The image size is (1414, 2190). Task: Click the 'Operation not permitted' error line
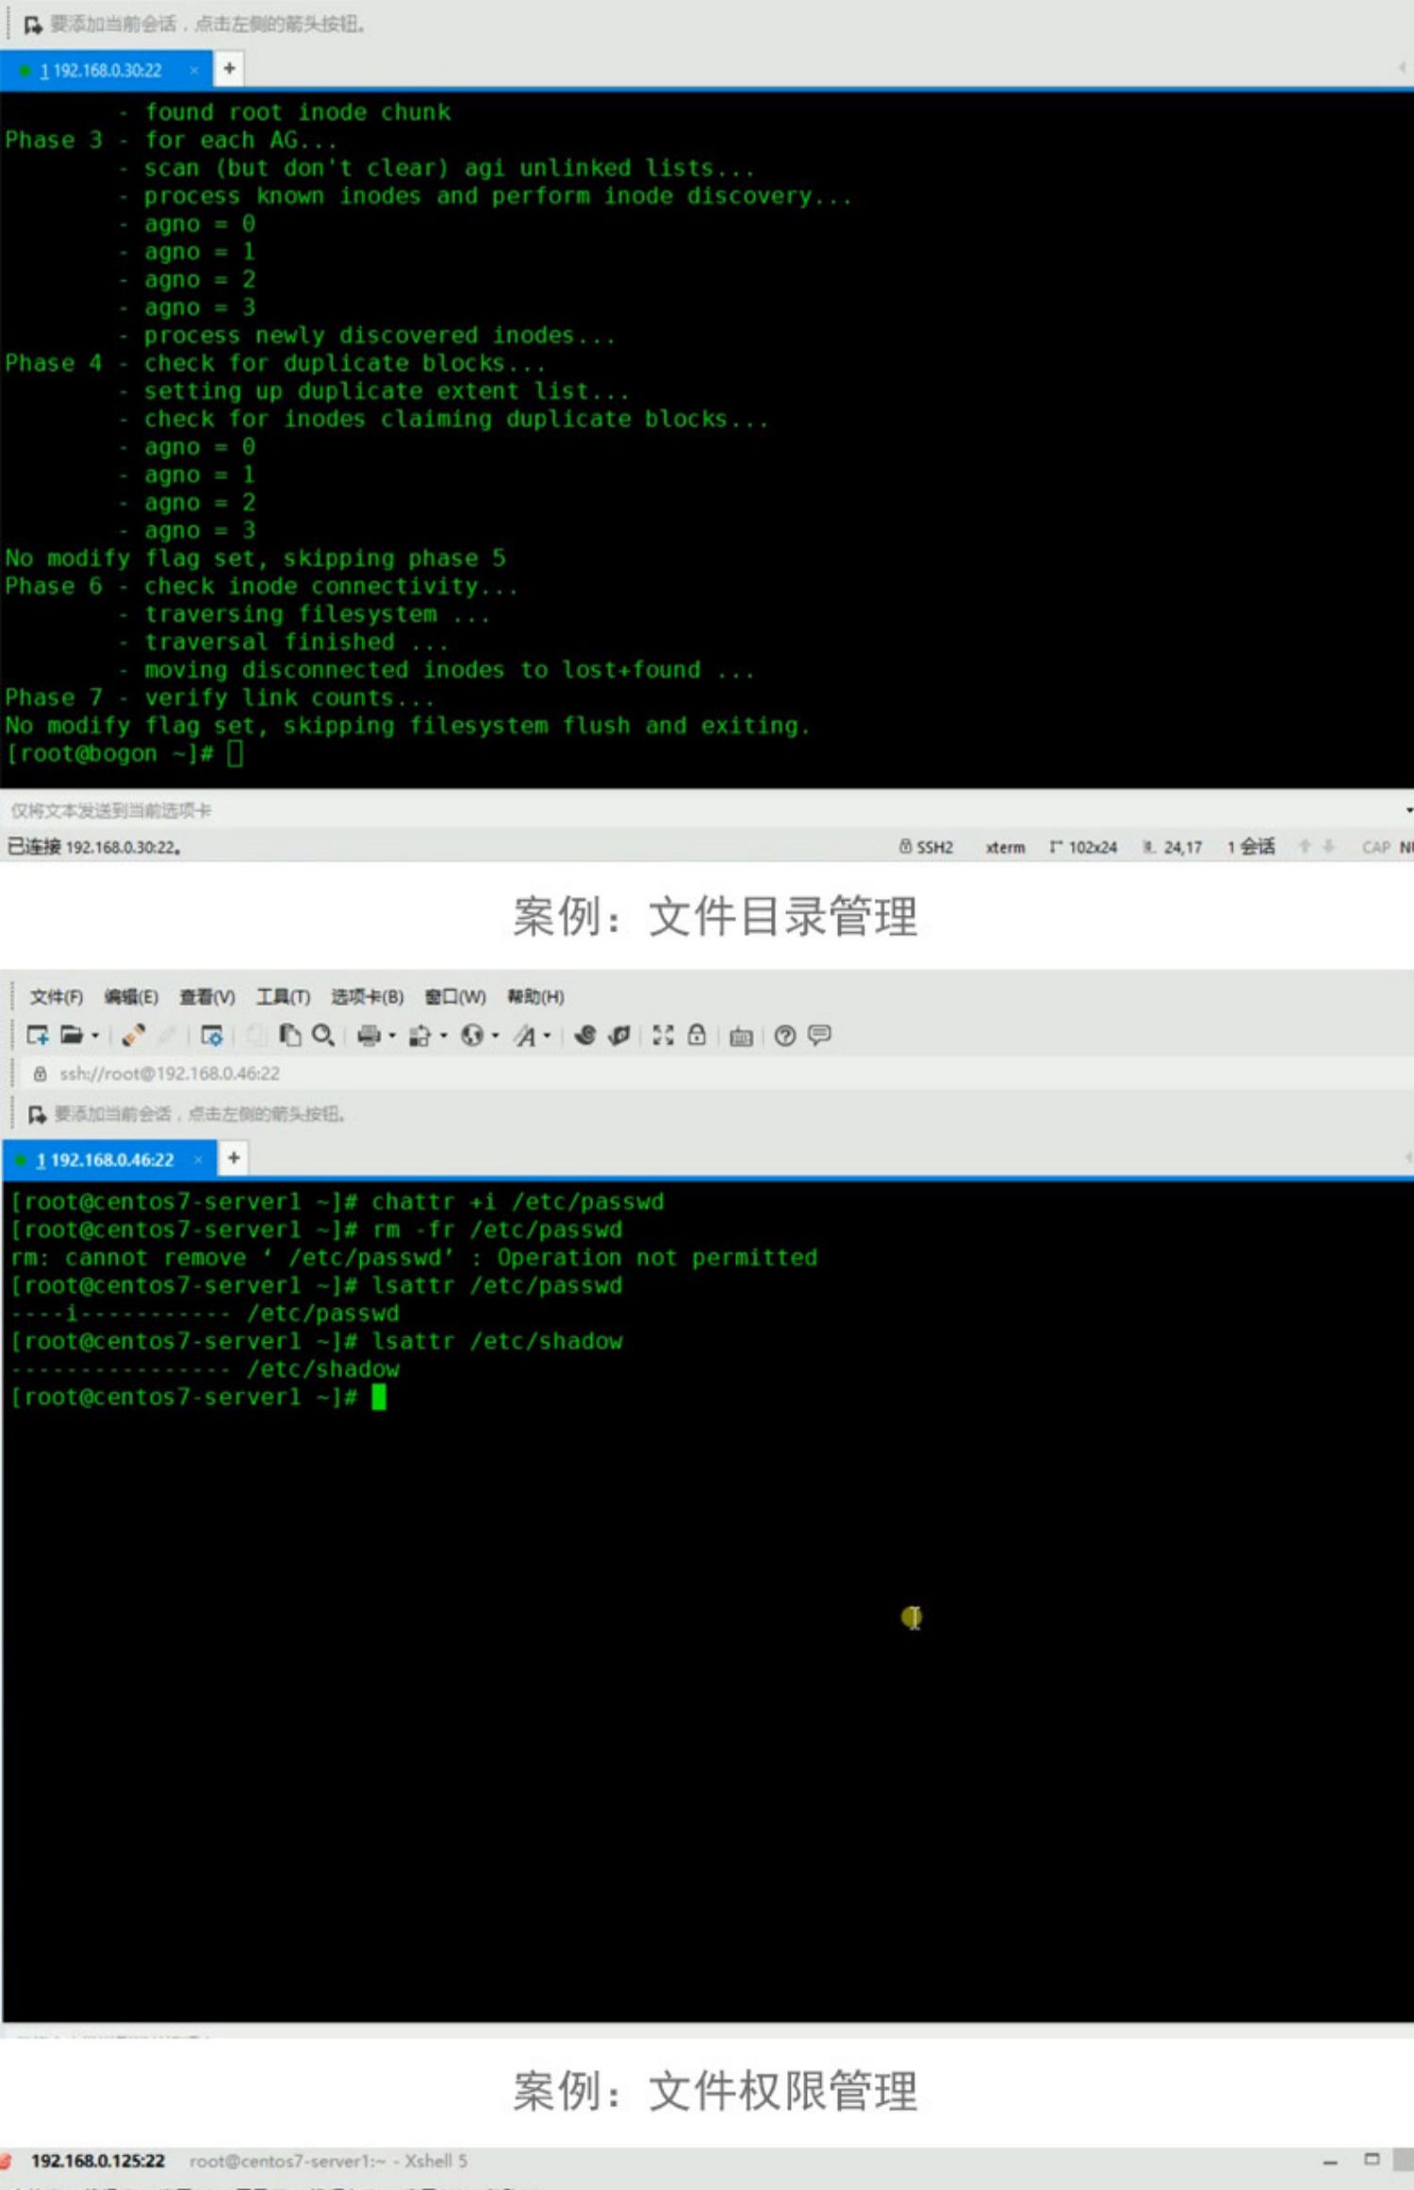(x=414, y=1257)
